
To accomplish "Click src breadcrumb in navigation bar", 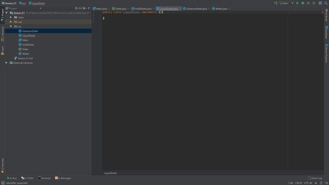I will [x=23, y=3].
